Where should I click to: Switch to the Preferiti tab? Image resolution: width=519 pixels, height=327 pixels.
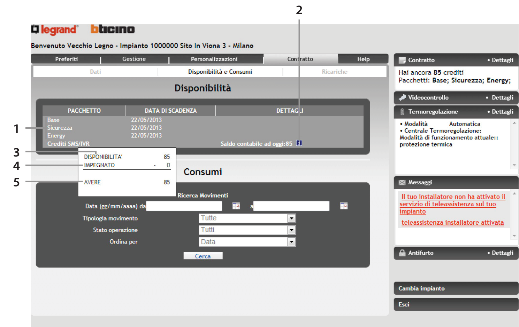click(66, 59)
